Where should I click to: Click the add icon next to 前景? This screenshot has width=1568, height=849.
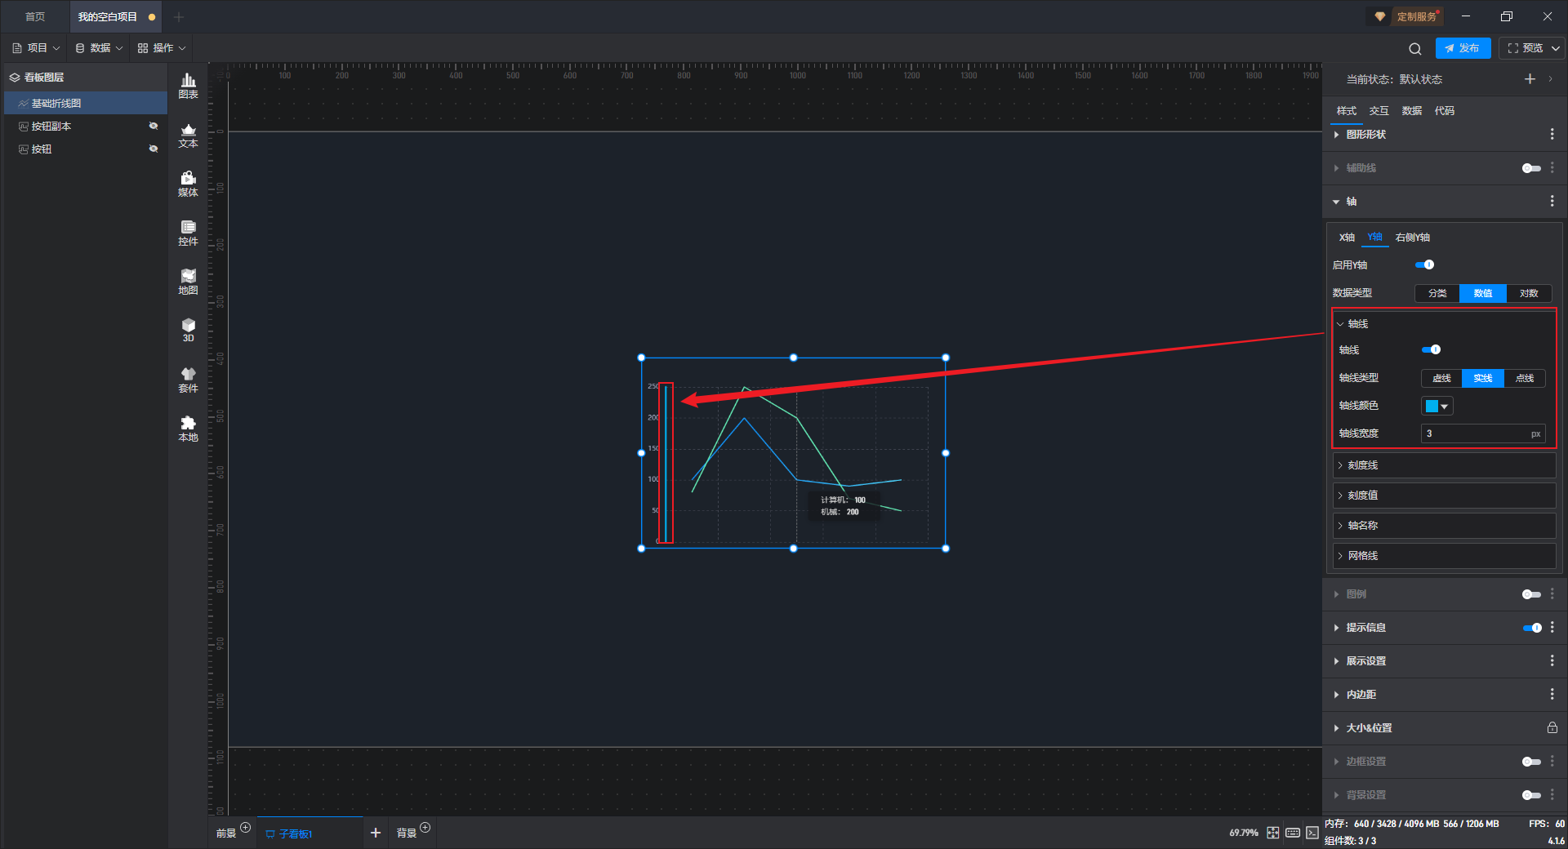246,828
